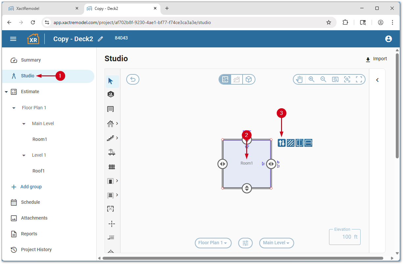403x264 pixels.
Task: Open the Floor Plan 1 dropdown
Action: click(x=213, y=243)
